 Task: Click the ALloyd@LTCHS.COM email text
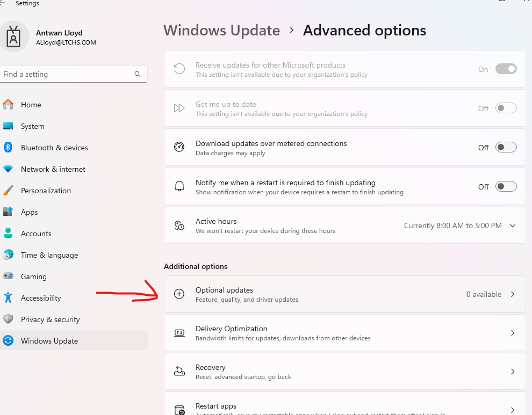pos(66,42)
